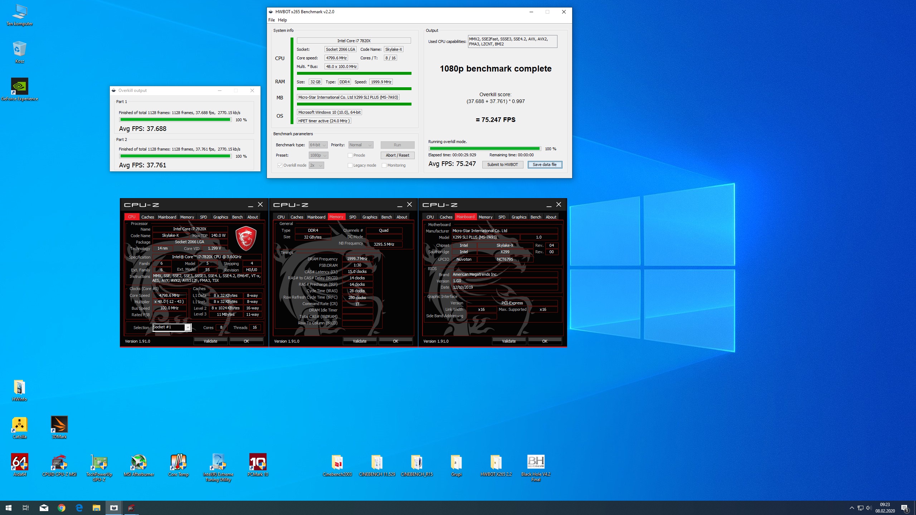Click Submit to HWBOT button
Screen dimensions: 916x515
coord(502,165)
